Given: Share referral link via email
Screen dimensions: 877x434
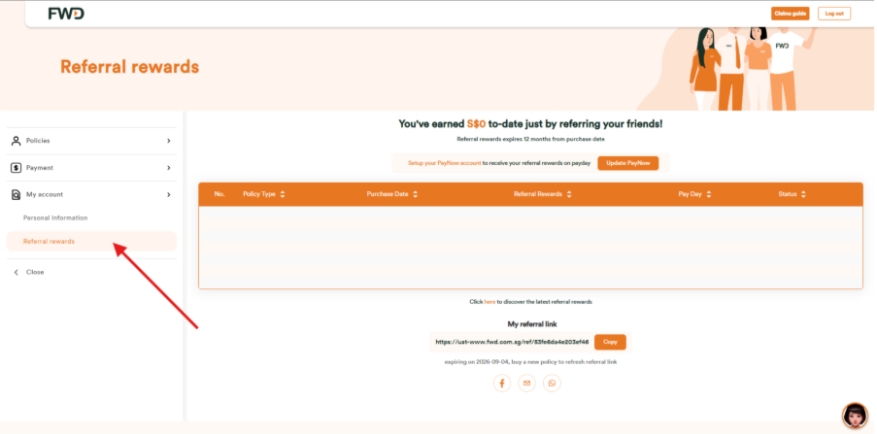Looking at the screenshot, I should click(526, 384).
